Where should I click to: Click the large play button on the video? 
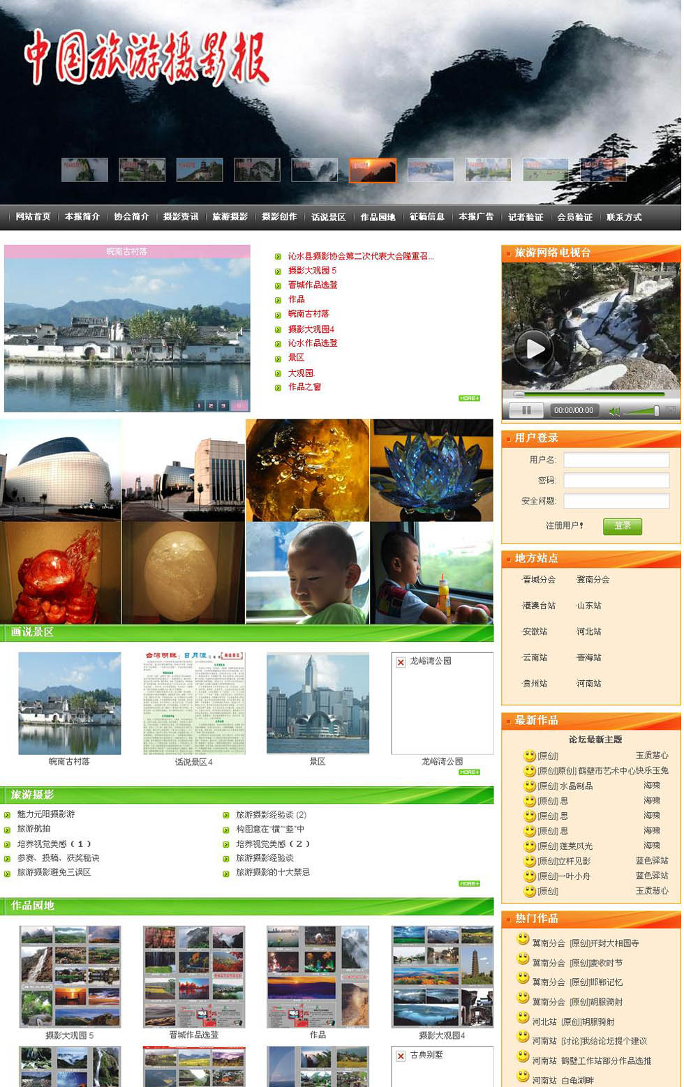coord(534,348)
